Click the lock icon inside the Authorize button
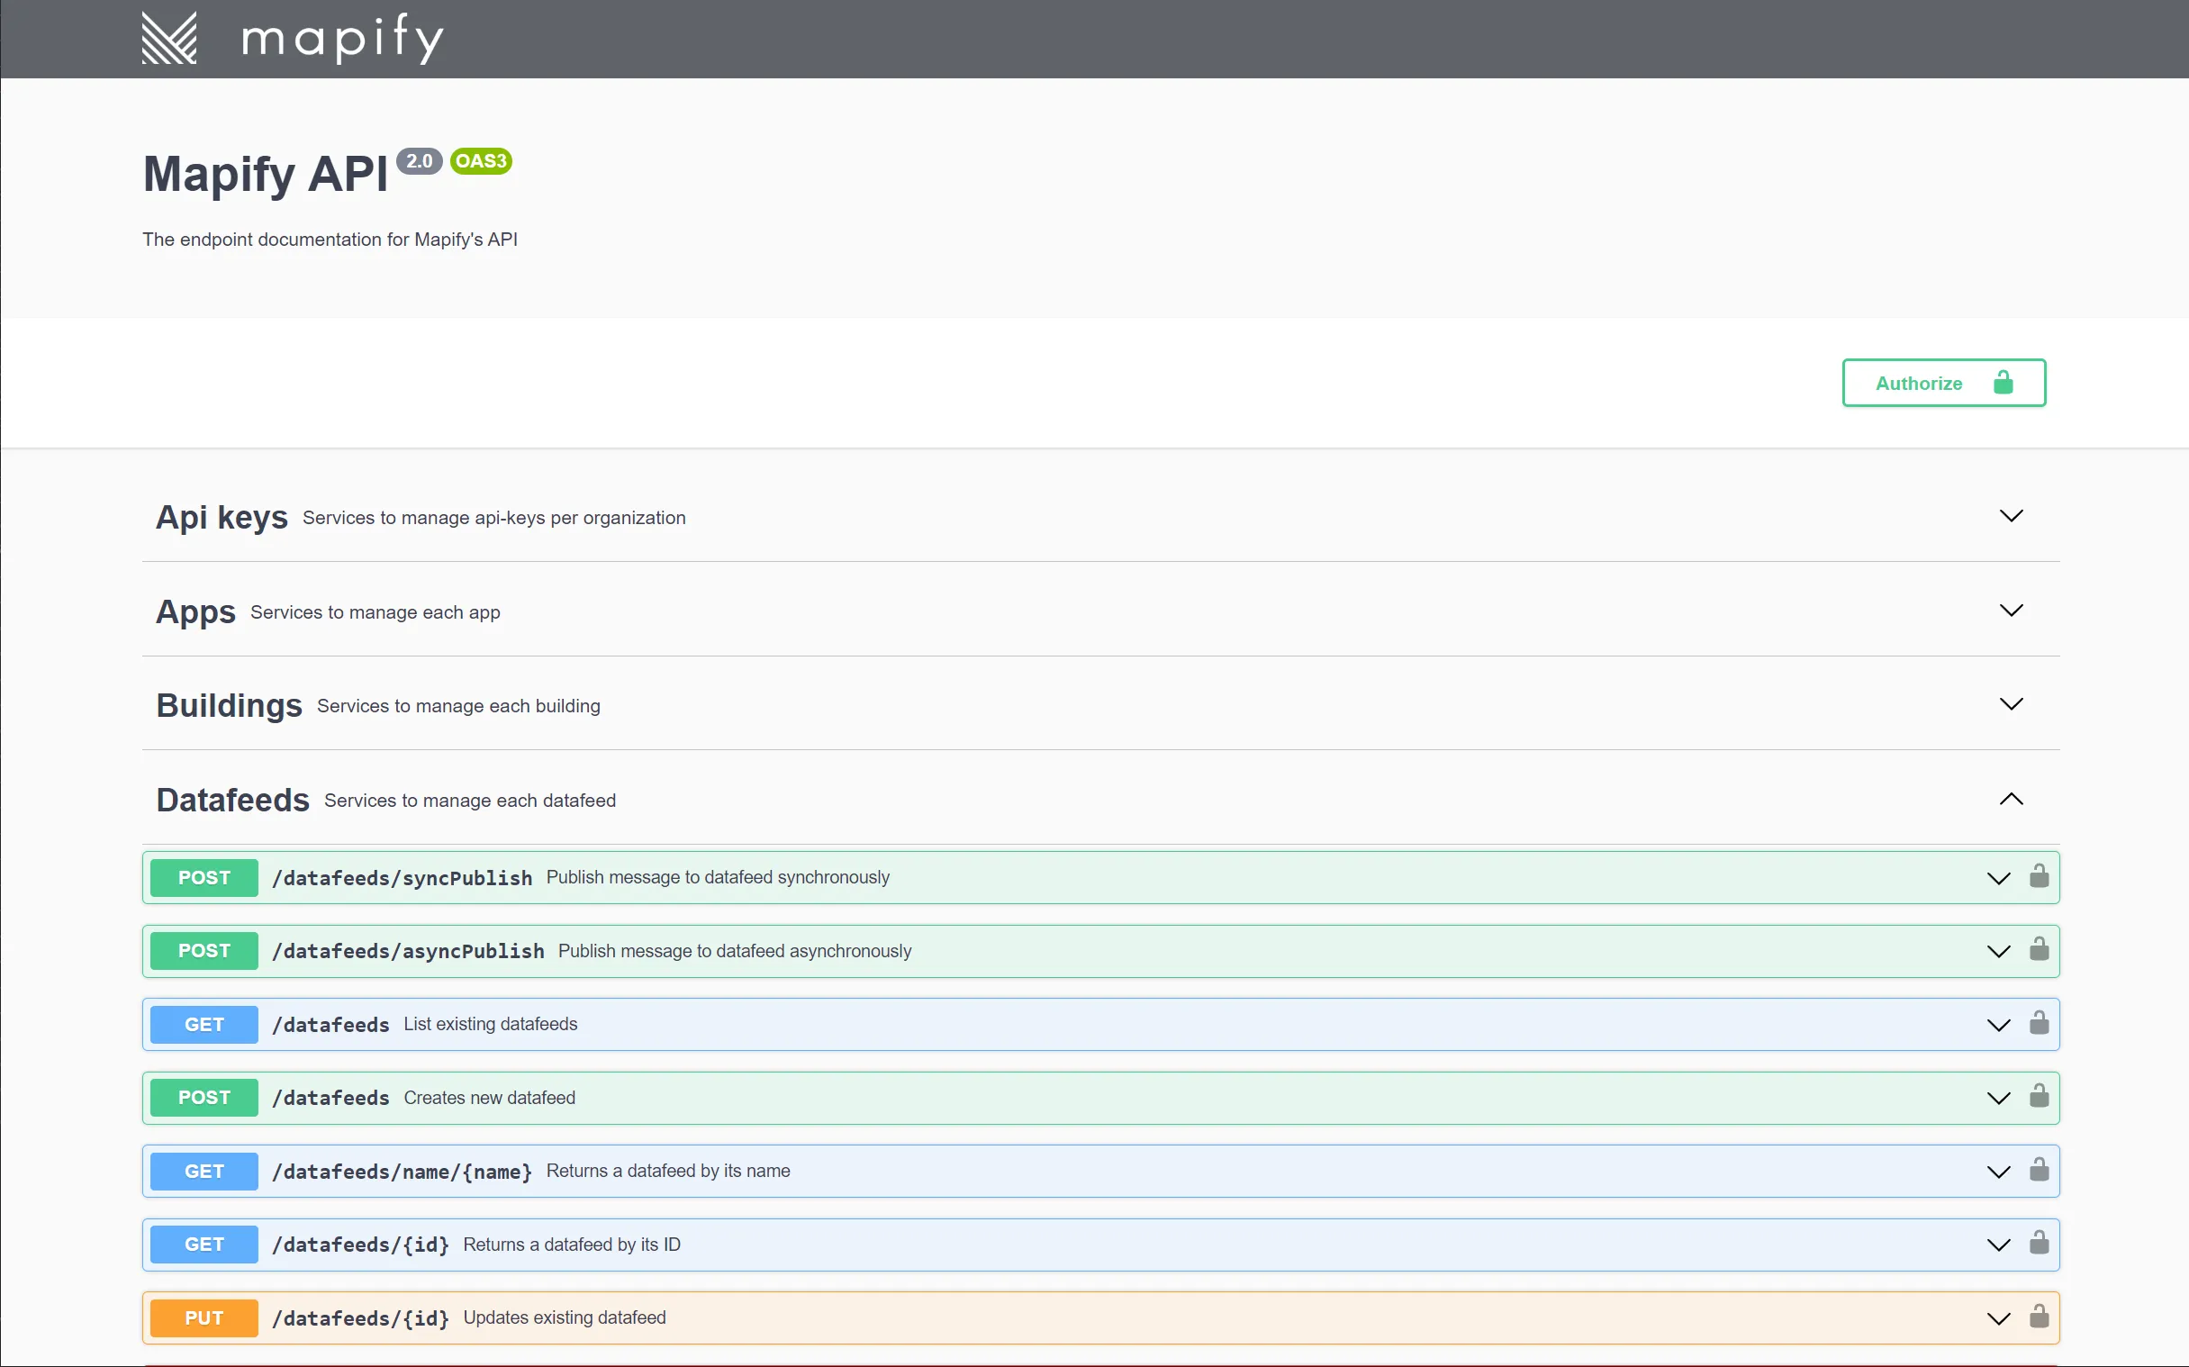 click(2003, 383)
